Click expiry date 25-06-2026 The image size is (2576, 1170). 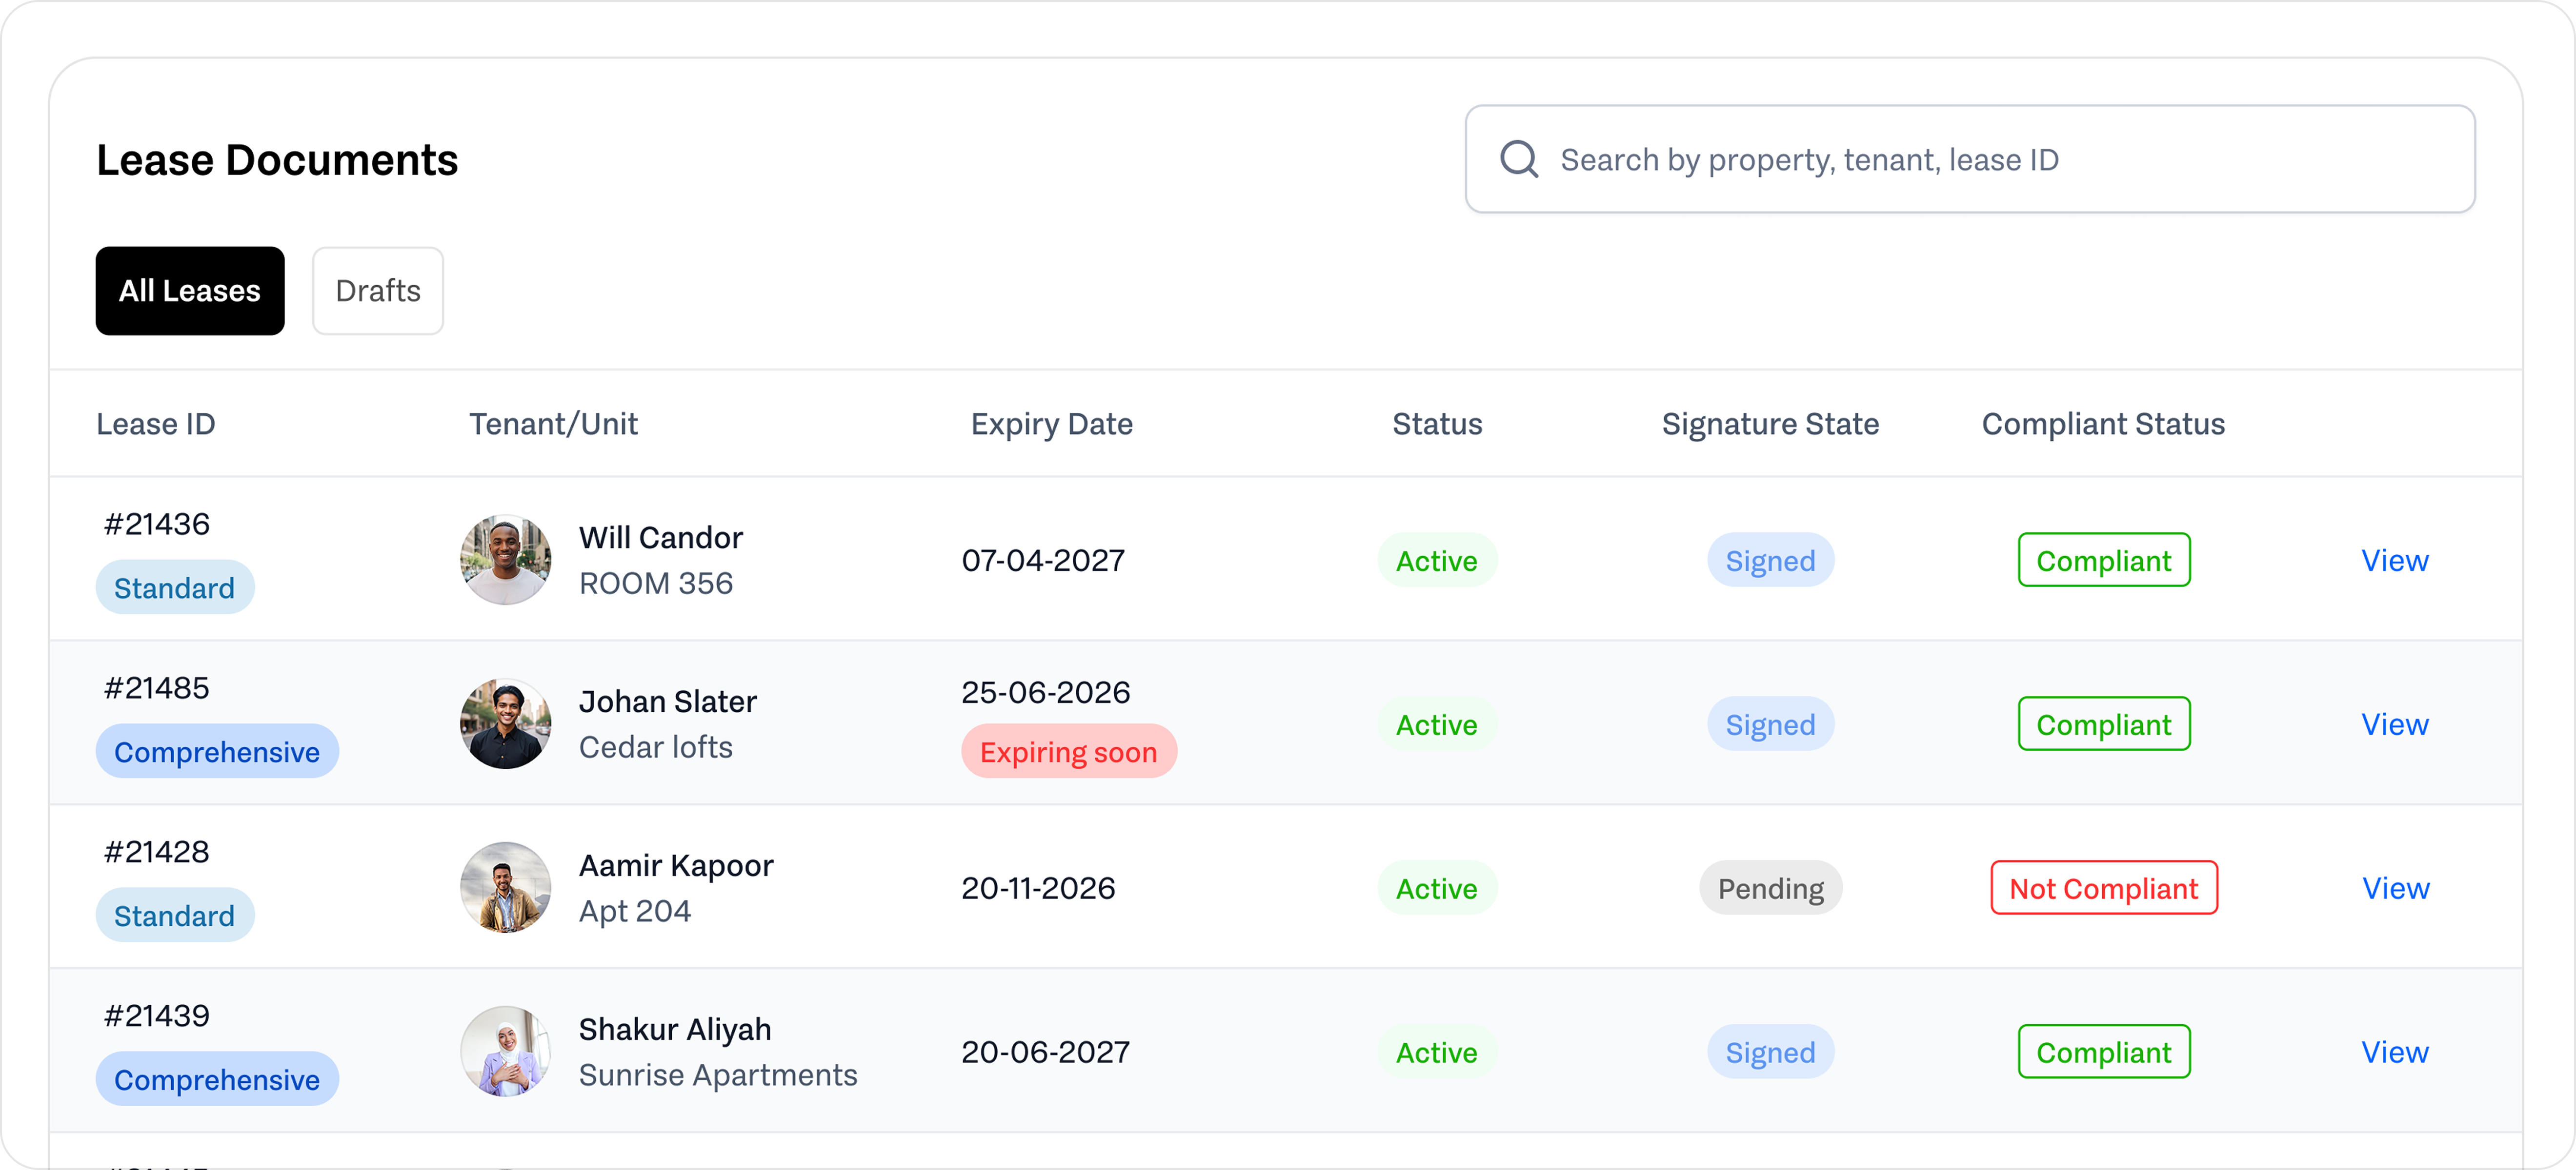click(1046, 692)
